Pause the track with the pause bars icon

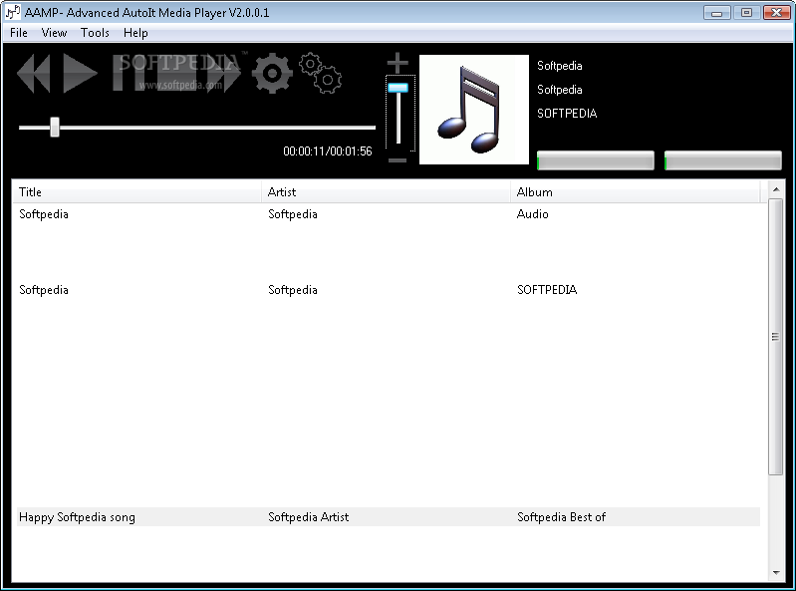(128, 74)
